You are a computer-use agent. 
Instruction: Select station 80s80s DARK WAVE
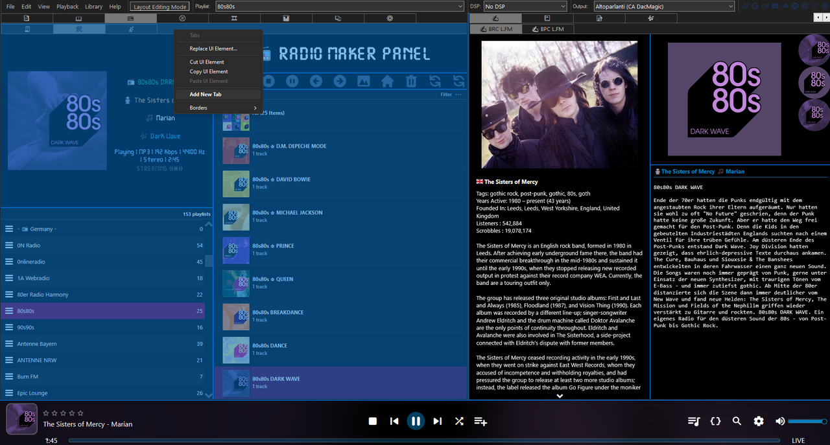click(340, 382)
